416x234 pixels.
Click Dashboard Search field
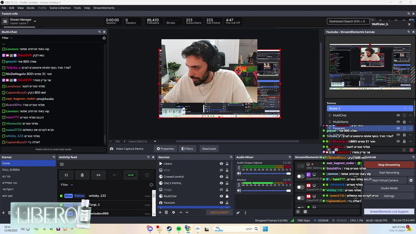(x=348, y=21)
